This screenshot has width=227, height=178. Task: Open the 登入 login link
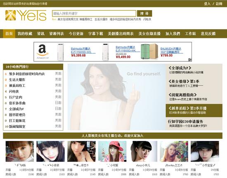pos(207,4)
